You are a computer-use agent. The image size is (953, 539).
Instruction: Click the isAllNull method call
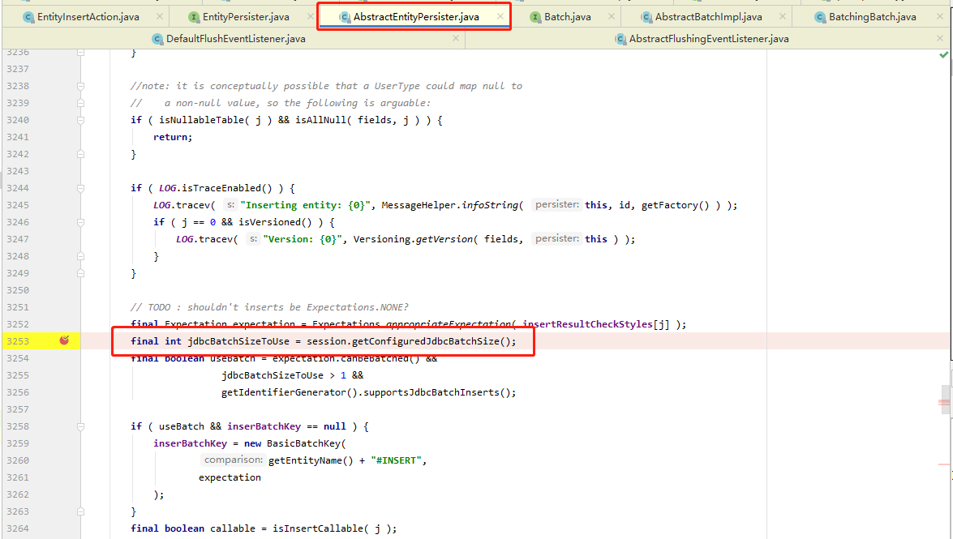[x=322, y=120]
